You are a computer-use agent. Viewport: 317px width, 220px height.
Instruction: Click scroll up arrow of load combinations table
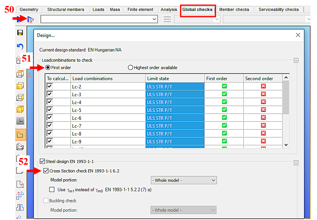coord(286,77)
